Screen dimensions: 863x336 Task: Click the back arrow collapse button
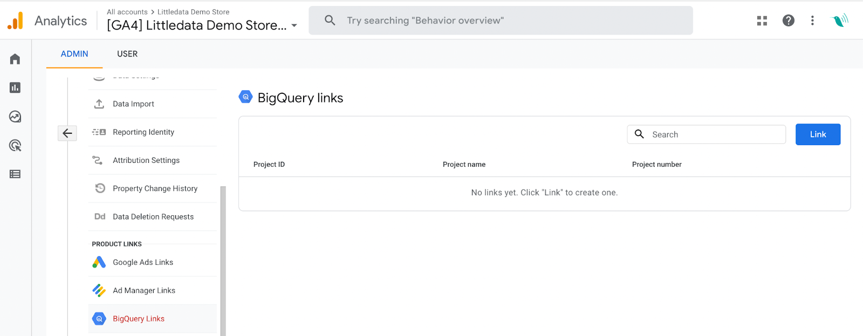pyautogui.click(x=67, y=133)
